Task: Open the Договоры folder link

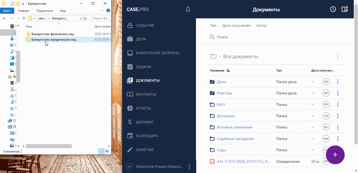Action: point(226,116)
